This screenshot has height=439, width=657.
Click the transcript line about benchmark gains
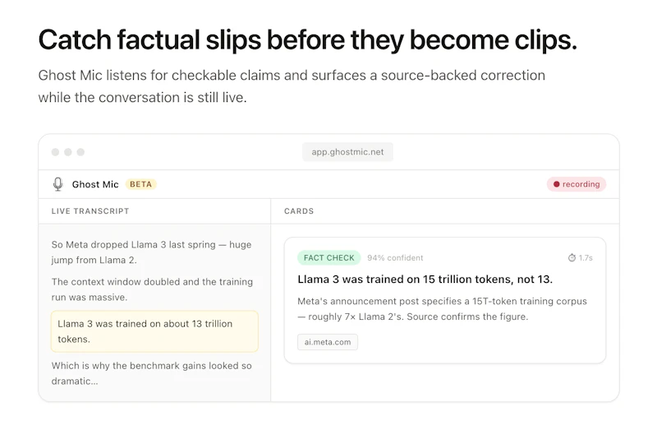click(151, 373)
